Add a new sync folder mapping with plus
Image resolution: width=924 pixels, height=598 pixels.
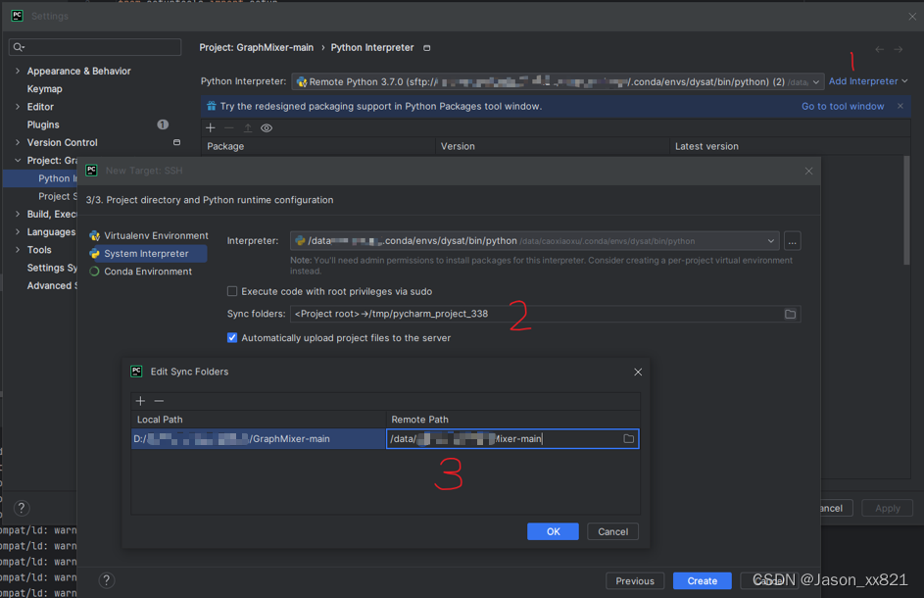[140, 401]
